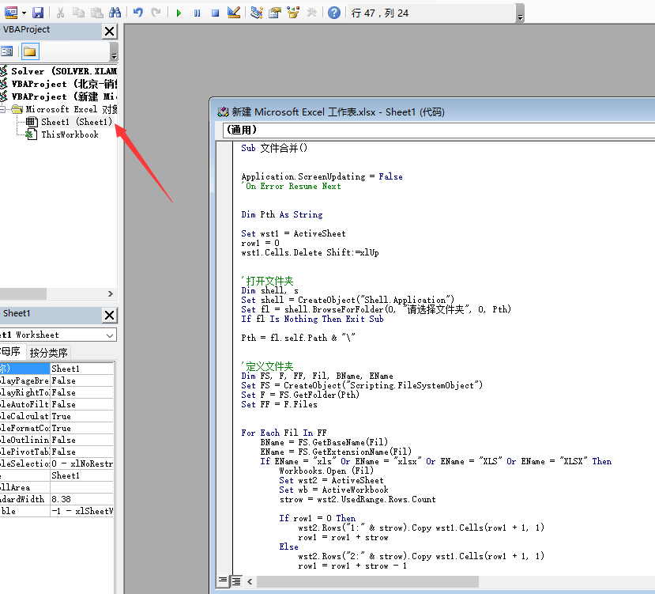This screenshot has height=594, width=655.
Task: Click the StandardWidth value 8.38
Action: click(82, 499)
